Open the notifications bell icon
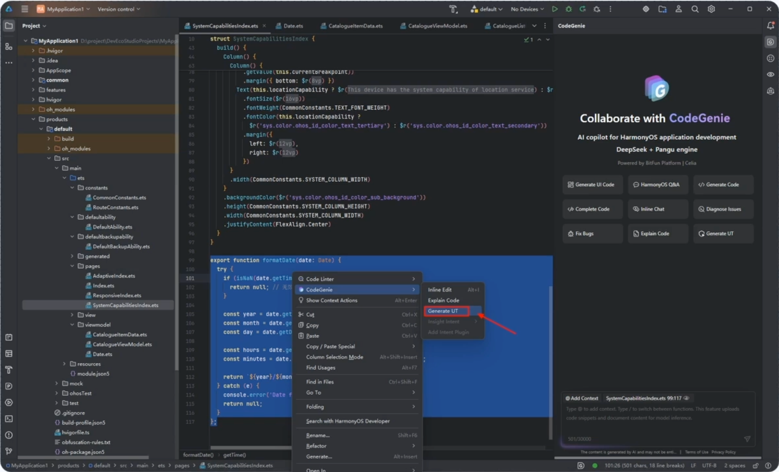Image resolution: width=779 pixels, height=472 pixels. coord(770,26)
